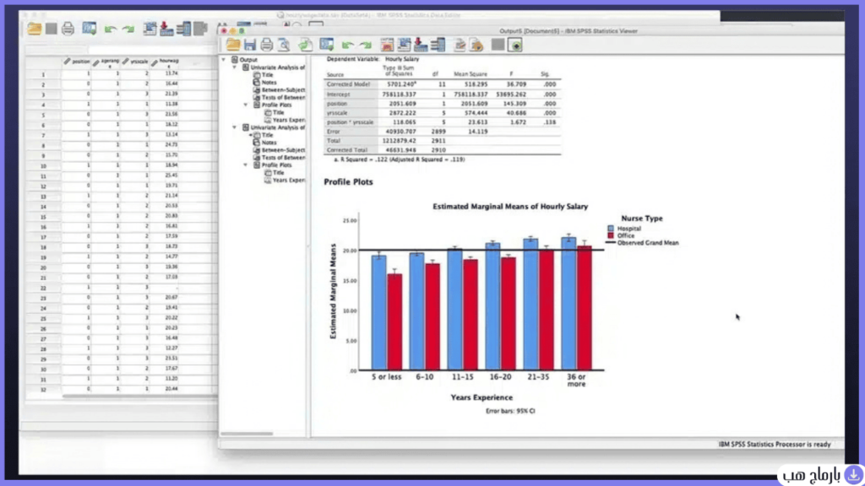Click the Designate Window icon in Viewer toolbar
This screenshot has width=865, height=486.
515,46
